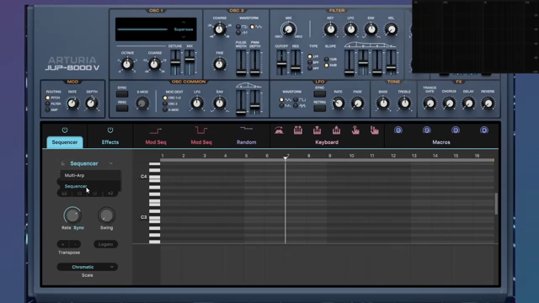Click the sequencer Rate knob

(x=72, y=215)
